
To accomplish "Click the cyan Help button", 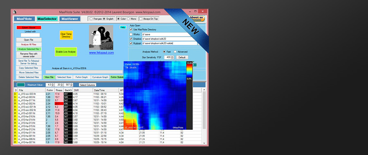I will click(123, 27).
